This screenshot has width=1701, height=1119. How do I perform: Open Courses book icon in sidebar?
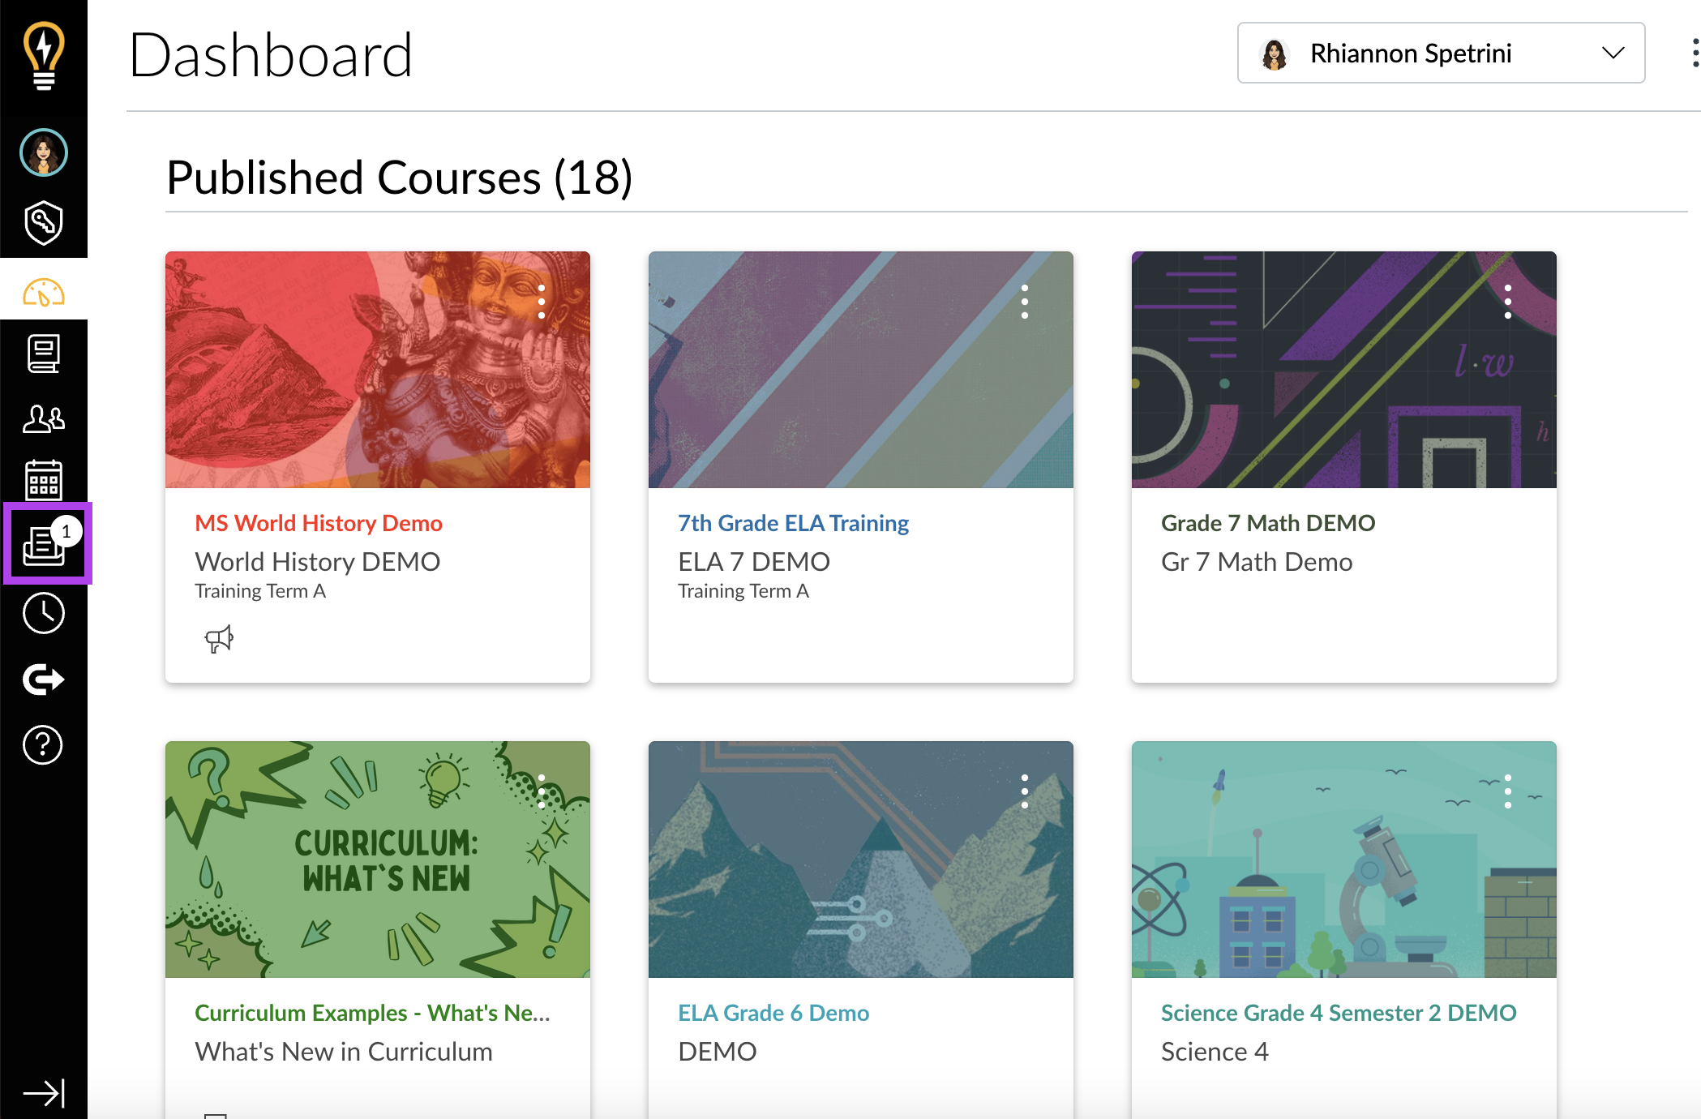(44, 354)
